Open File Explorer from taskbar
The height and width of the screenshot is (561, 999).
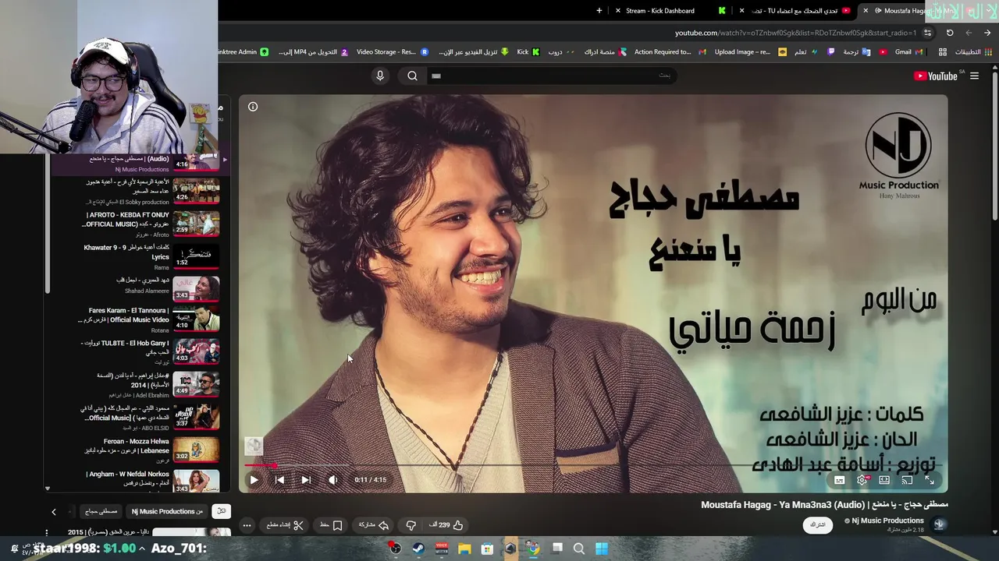[x=464, y=549]
